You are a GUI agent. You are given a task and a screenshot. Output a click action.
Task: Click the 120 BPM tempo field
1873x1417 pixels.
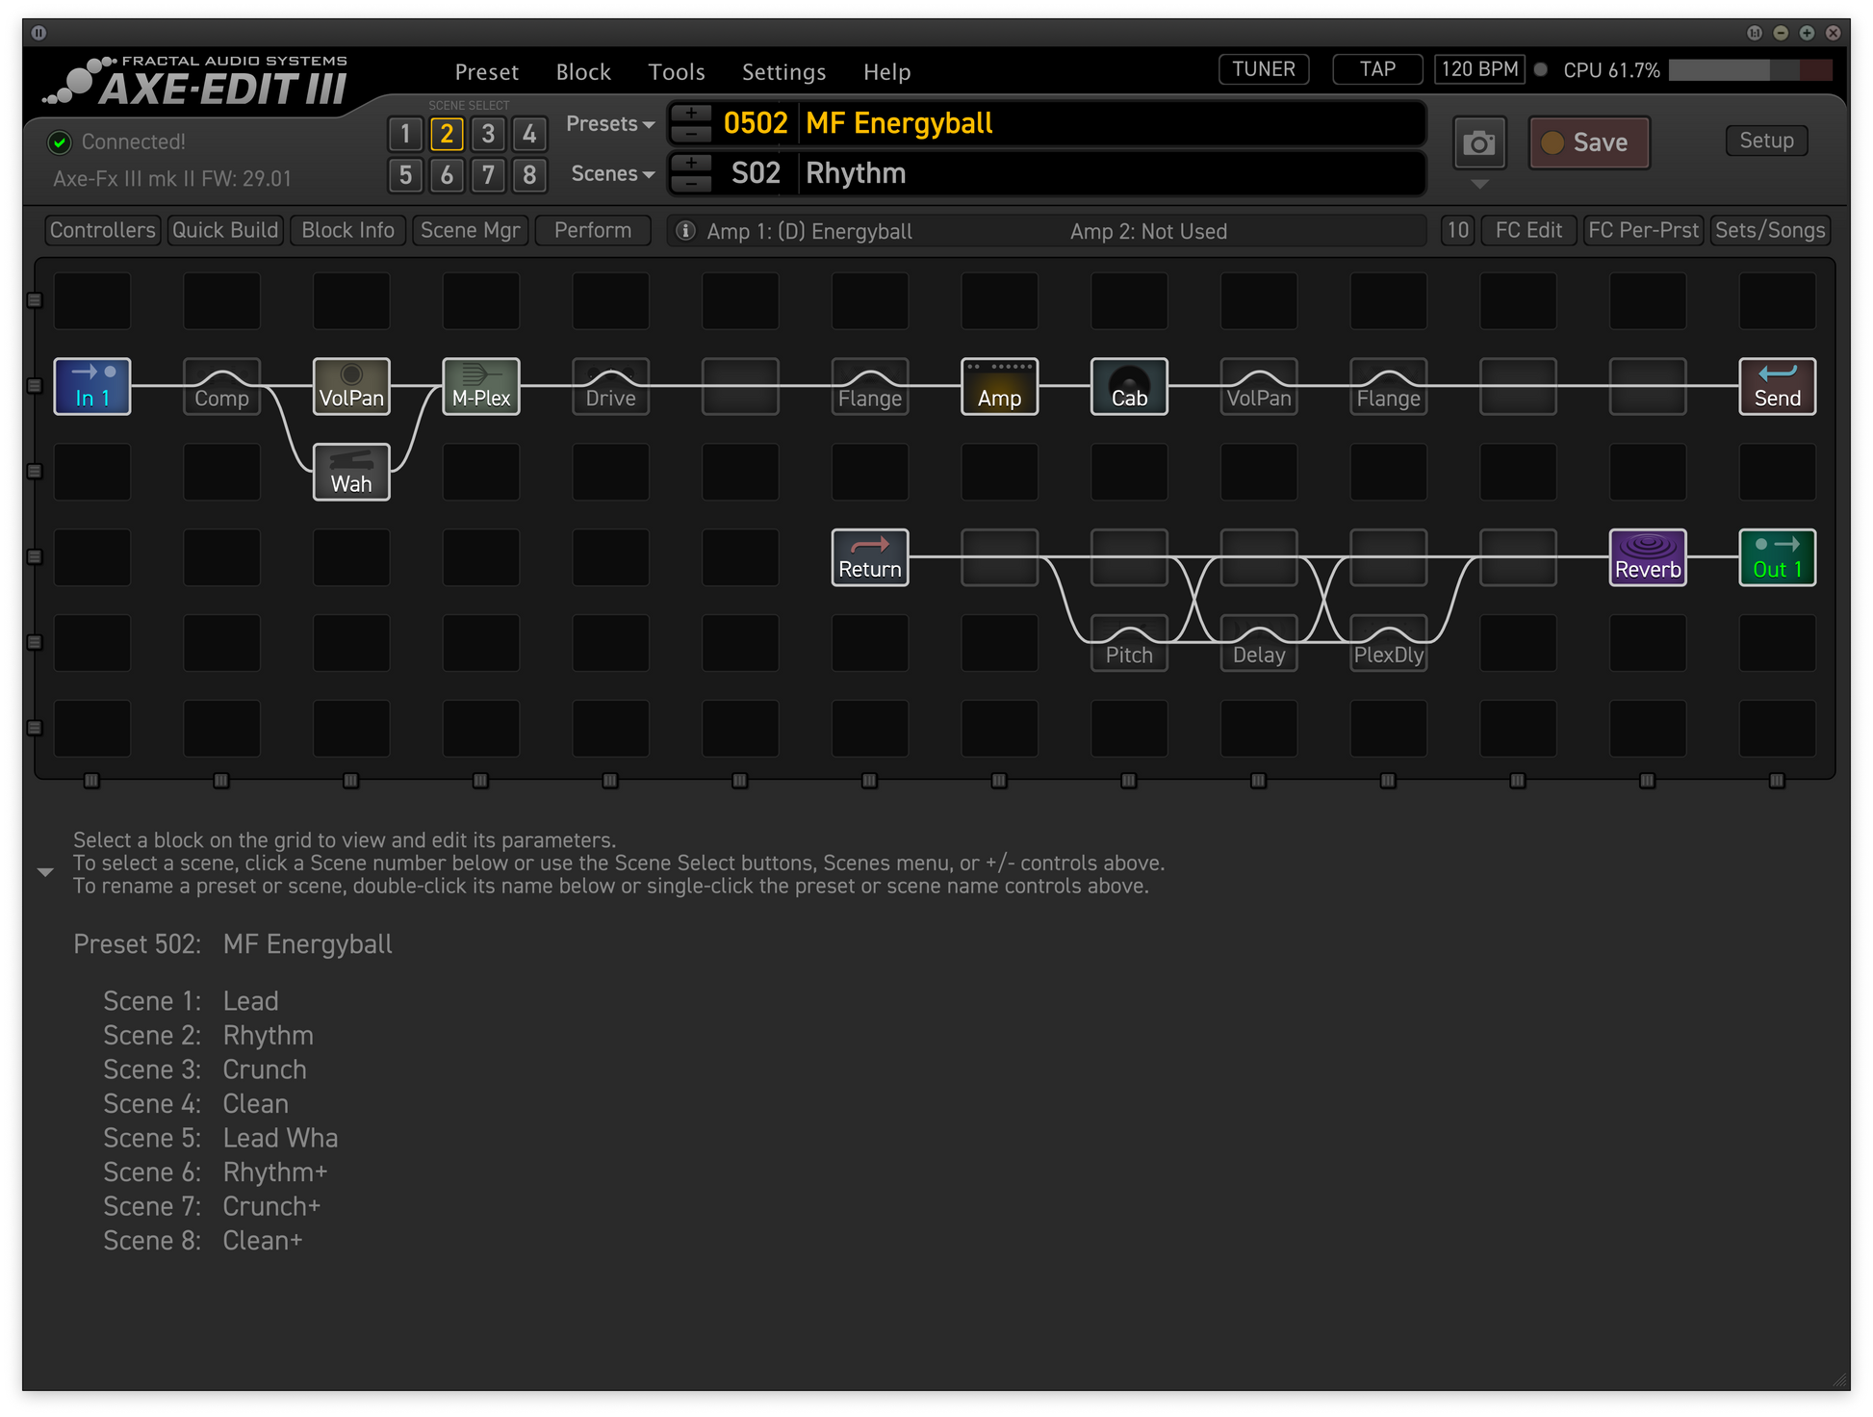coord(1478,69)
